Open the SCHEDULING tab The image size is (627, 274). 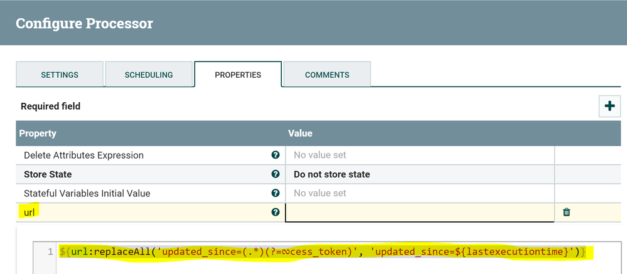coord(149,75)
